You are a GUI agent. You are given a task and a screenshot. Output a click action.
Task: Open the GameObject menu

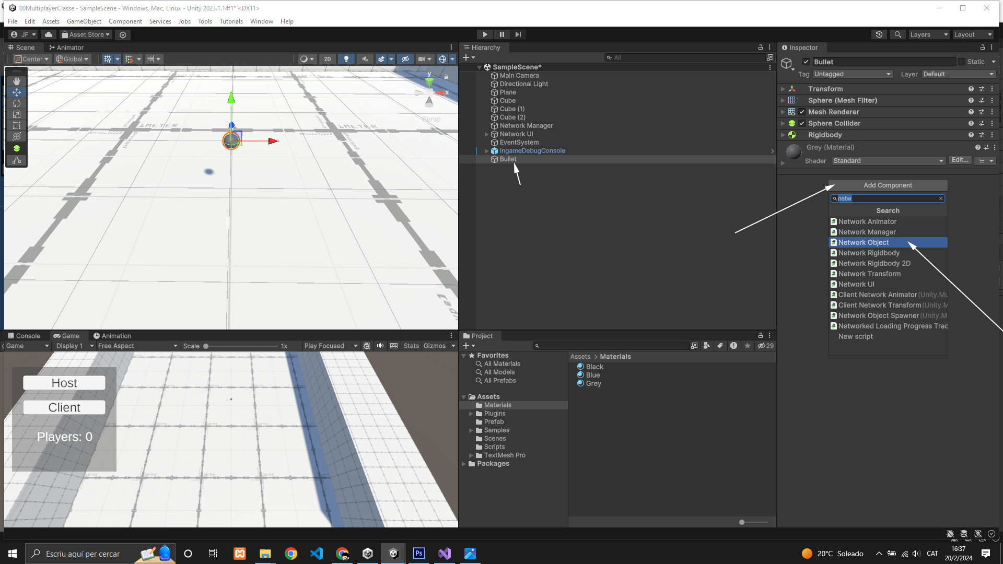(84, 21)
